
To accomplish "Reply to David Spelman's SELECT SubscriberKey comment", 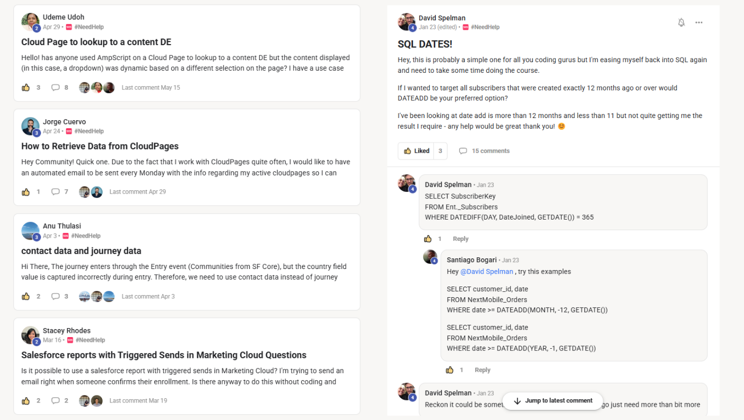I will (460, 239).
